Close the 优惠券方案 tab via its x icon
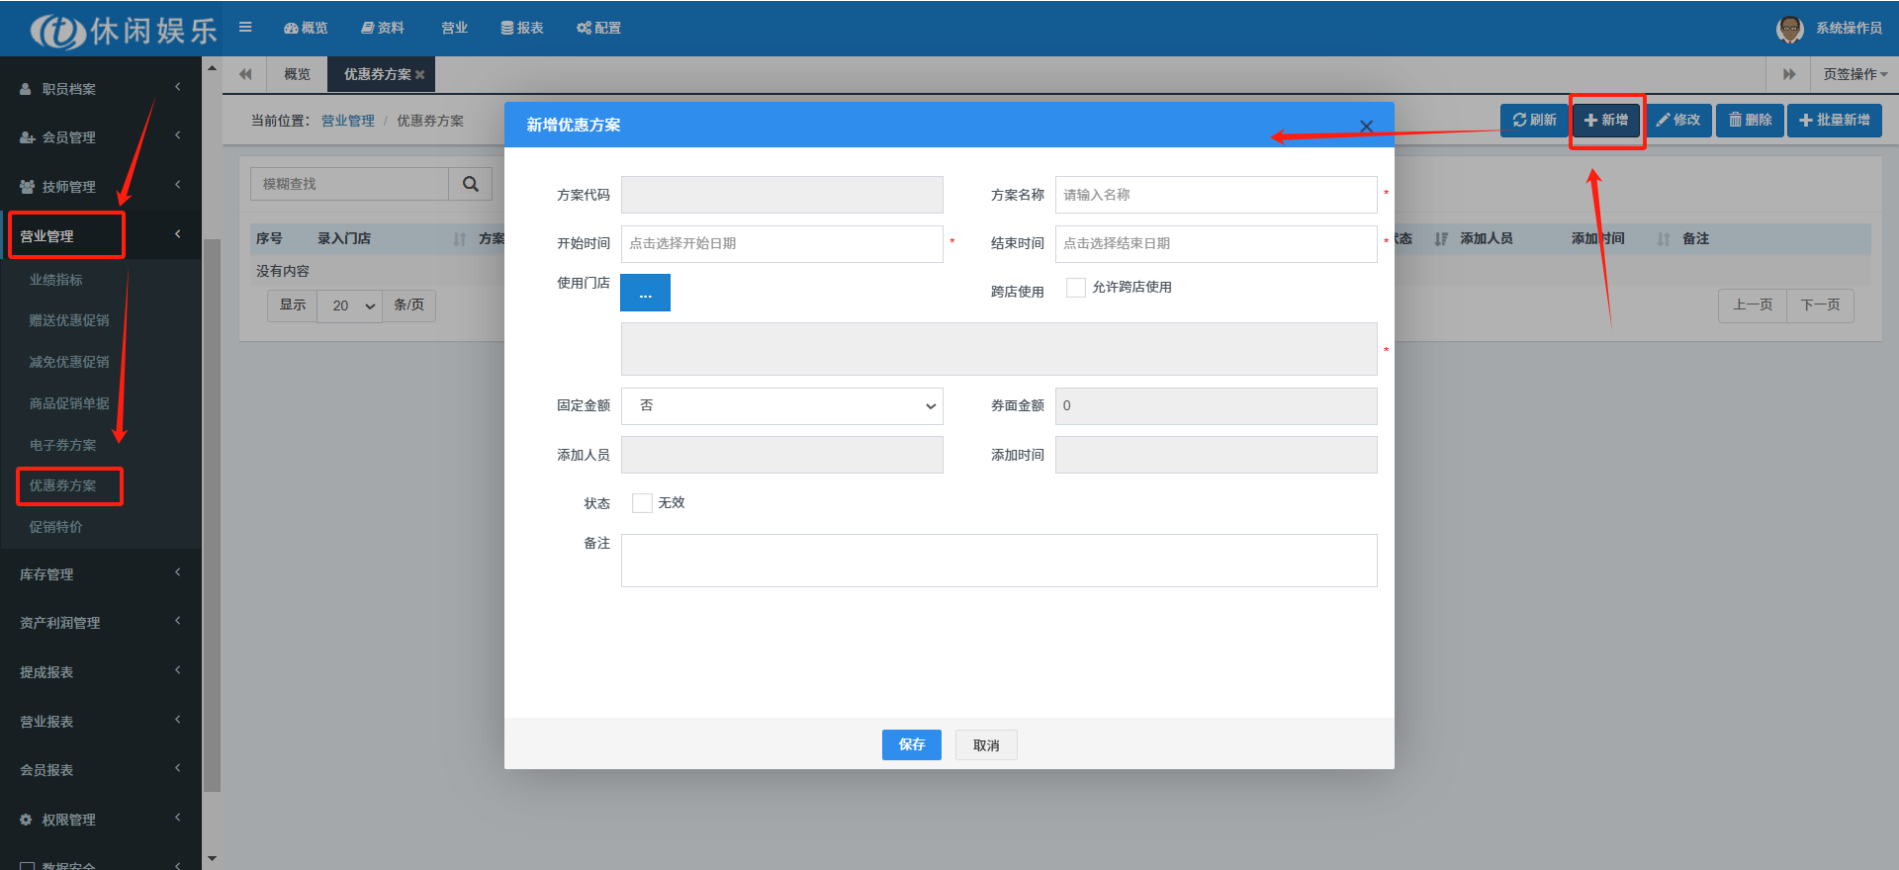1899x870 pixels. pyautogui.click(x=420, y=75)
